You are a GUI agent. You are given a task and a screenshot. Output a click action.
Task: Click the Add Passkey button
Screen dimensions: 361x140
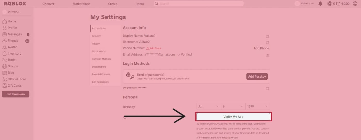(257, 77)
